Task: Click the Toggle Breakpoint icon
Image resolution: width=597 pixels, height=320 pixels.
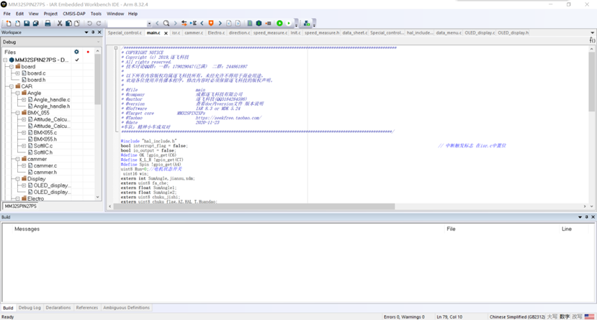Action: [269, 23]
